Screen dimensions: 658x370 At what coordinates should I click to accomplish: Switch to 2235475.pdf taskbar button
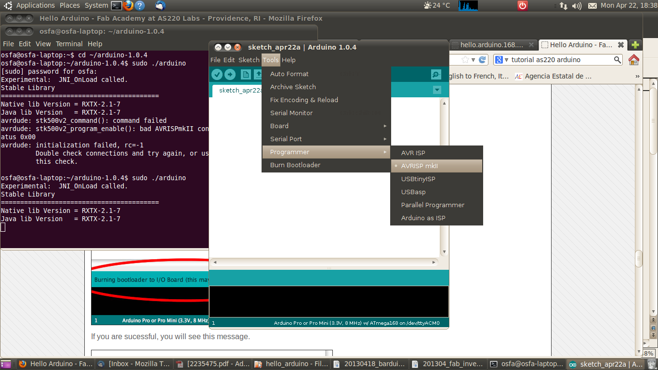click(211, 364)
